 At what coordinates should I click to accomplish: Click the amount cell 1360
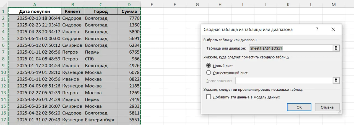129,25
